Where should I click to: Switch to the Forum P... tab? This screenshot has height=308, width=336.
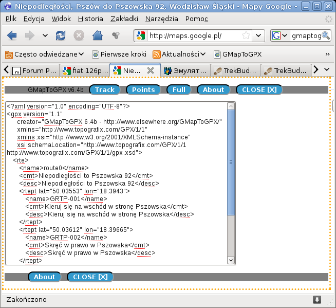click(x=34, y=70)
